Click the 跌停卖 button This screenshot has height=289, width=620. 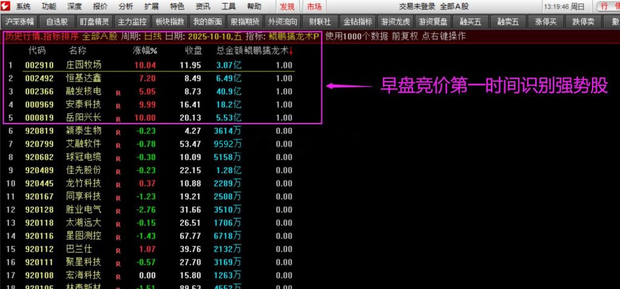[584, 22]
